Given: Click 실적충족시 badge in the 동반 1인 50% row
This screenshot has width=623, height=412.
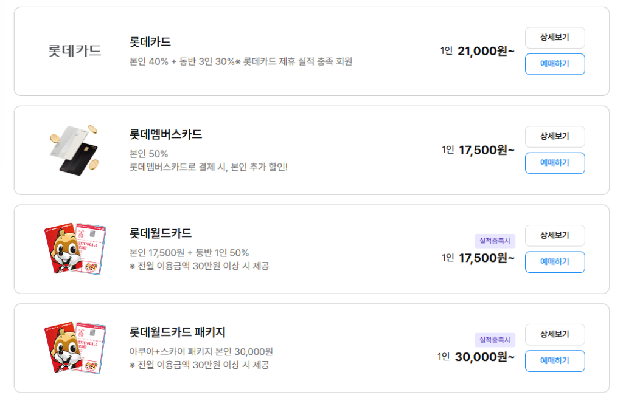Looking at the screenshot, I should point(495,241).
